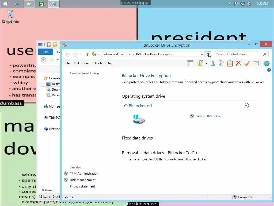
Task: Open TPM Administration link
Action: tap(84, 174)
